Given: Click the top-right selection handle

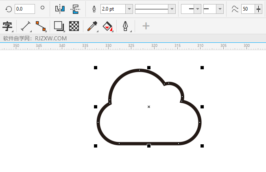Looking at the screenshot, I should coord(202,68).
